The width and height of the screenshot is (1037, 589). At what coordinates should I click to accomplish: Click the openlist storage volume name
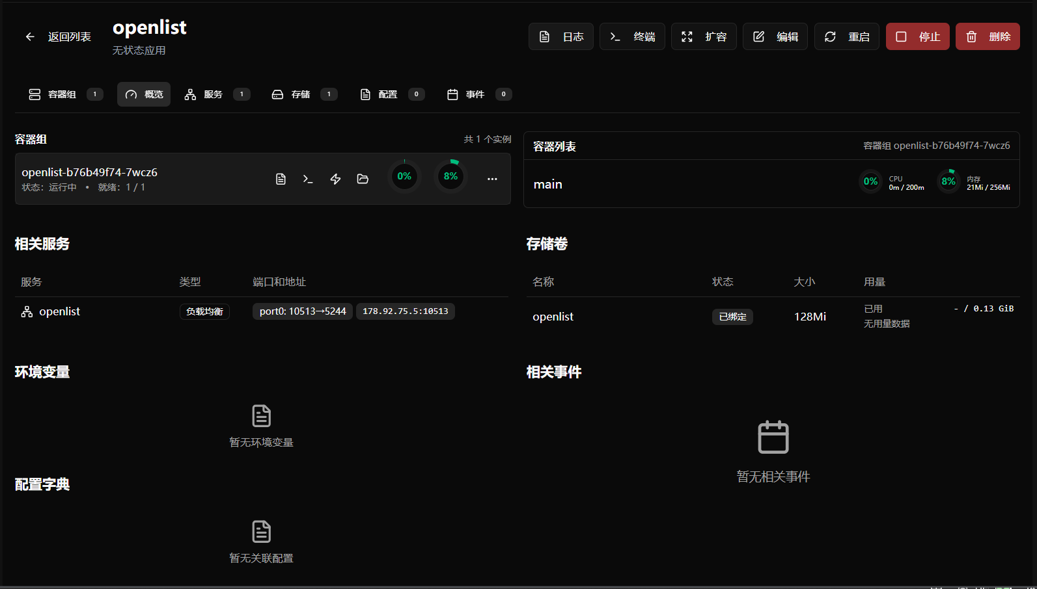553,317
